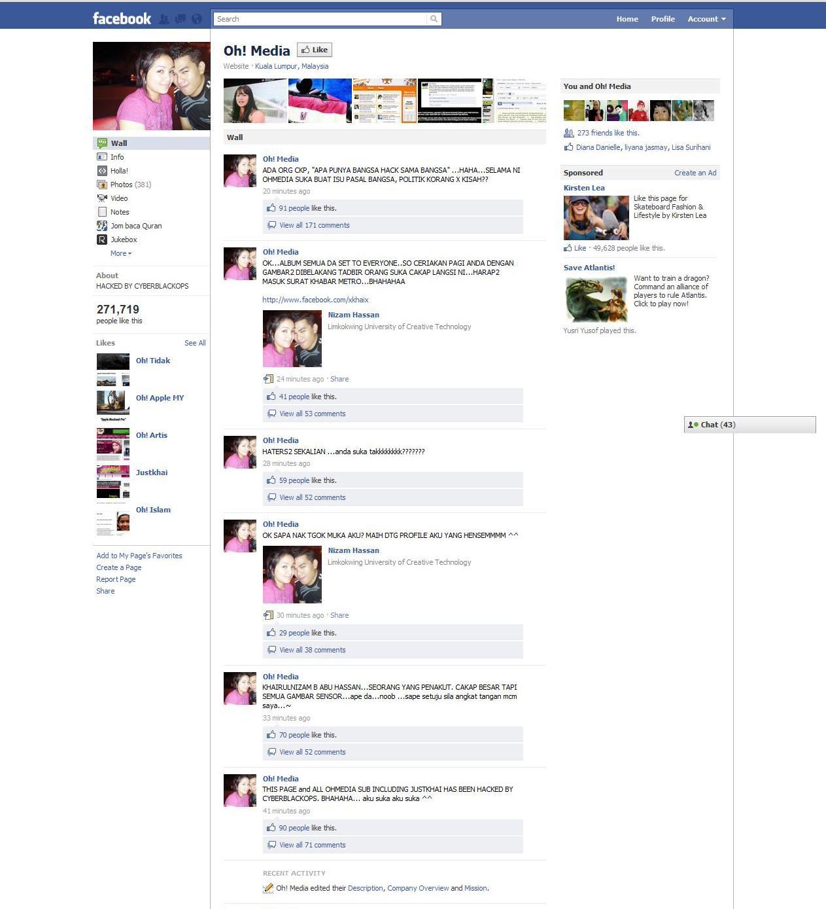View all 38 comments
Image resolution: width=826 pixels, height=909 pixels.
click(313, 650)
